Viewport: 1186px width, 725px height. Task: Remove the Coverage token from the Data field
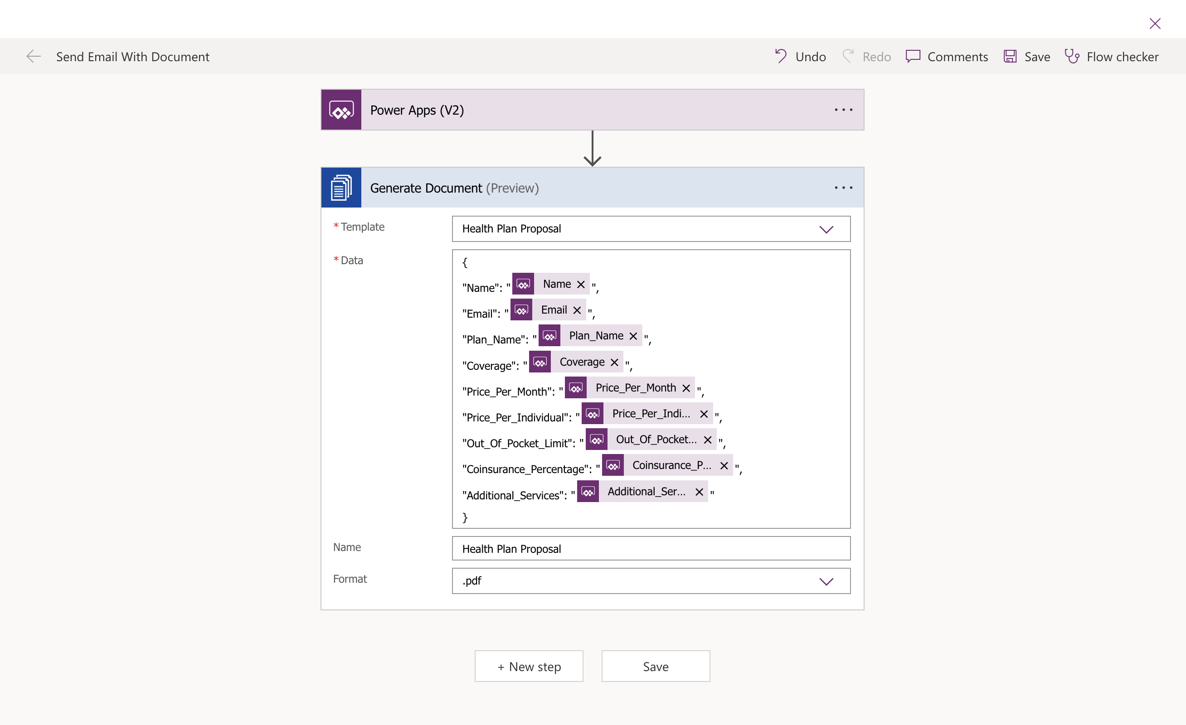point(614,362)
